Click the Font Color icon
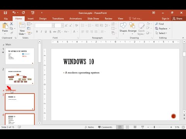The width and height of the screenshot is (186, 139). tap(74, 32)
